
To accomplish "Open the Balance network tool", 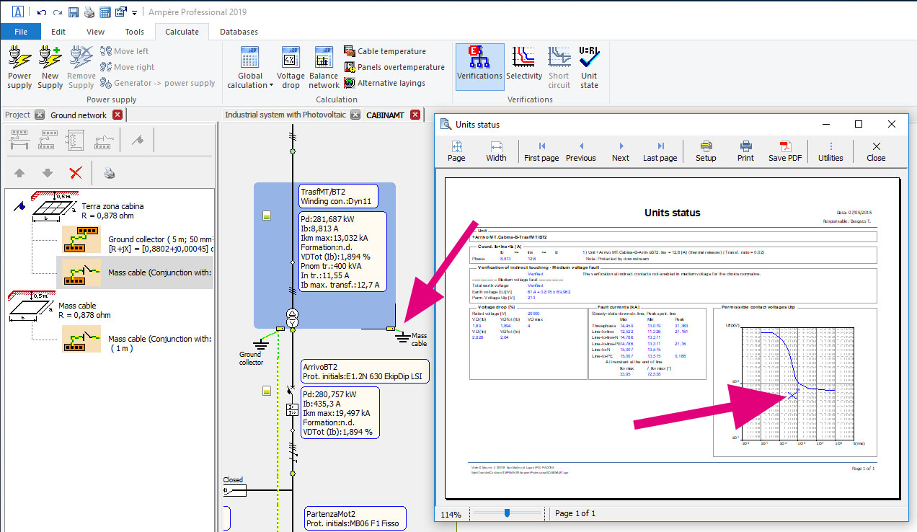I will 324,66.
